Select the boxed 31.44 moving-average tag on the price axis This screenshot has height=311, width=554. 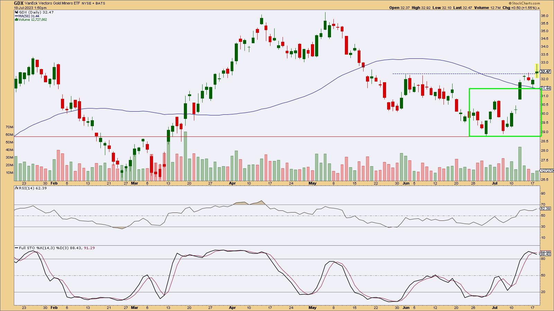click(x=545, y=88)
